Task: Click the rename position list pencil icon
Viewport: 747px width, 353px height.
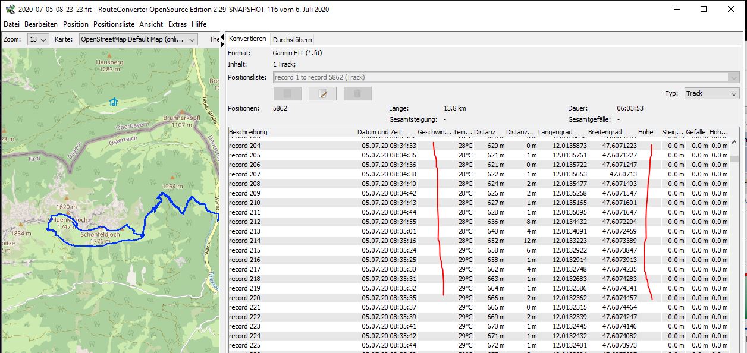Action: click(x=322, y=93)
